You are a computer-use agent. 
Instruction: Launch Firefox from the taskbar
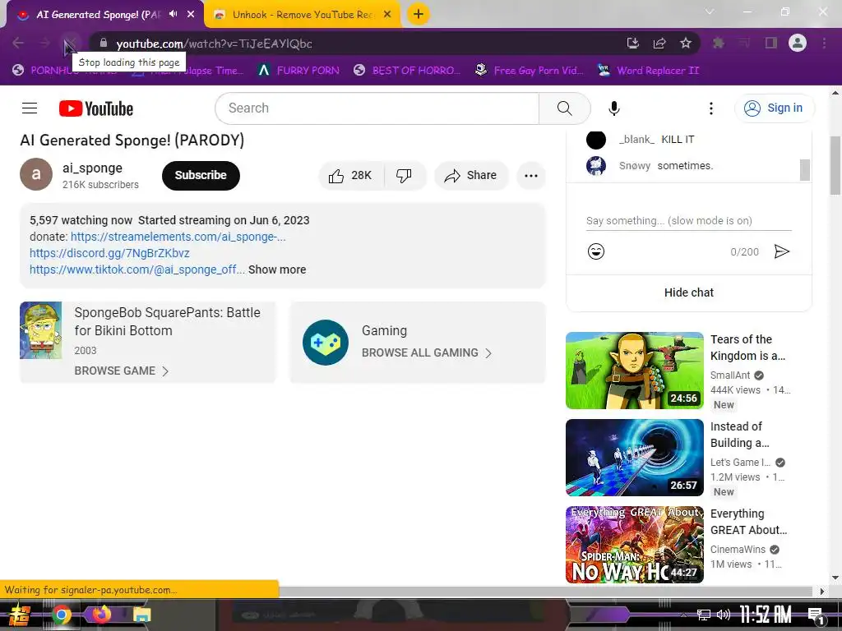tap(101, 614)
